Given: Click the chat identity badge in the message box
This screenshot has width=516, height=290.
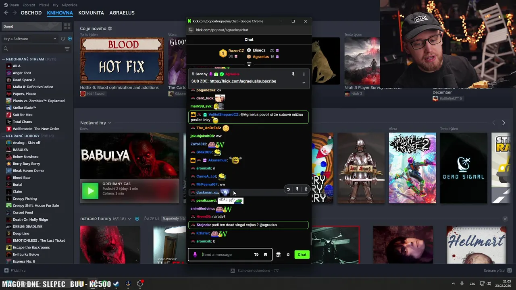Looking at the screenshot, I should [x=195, y=255].
